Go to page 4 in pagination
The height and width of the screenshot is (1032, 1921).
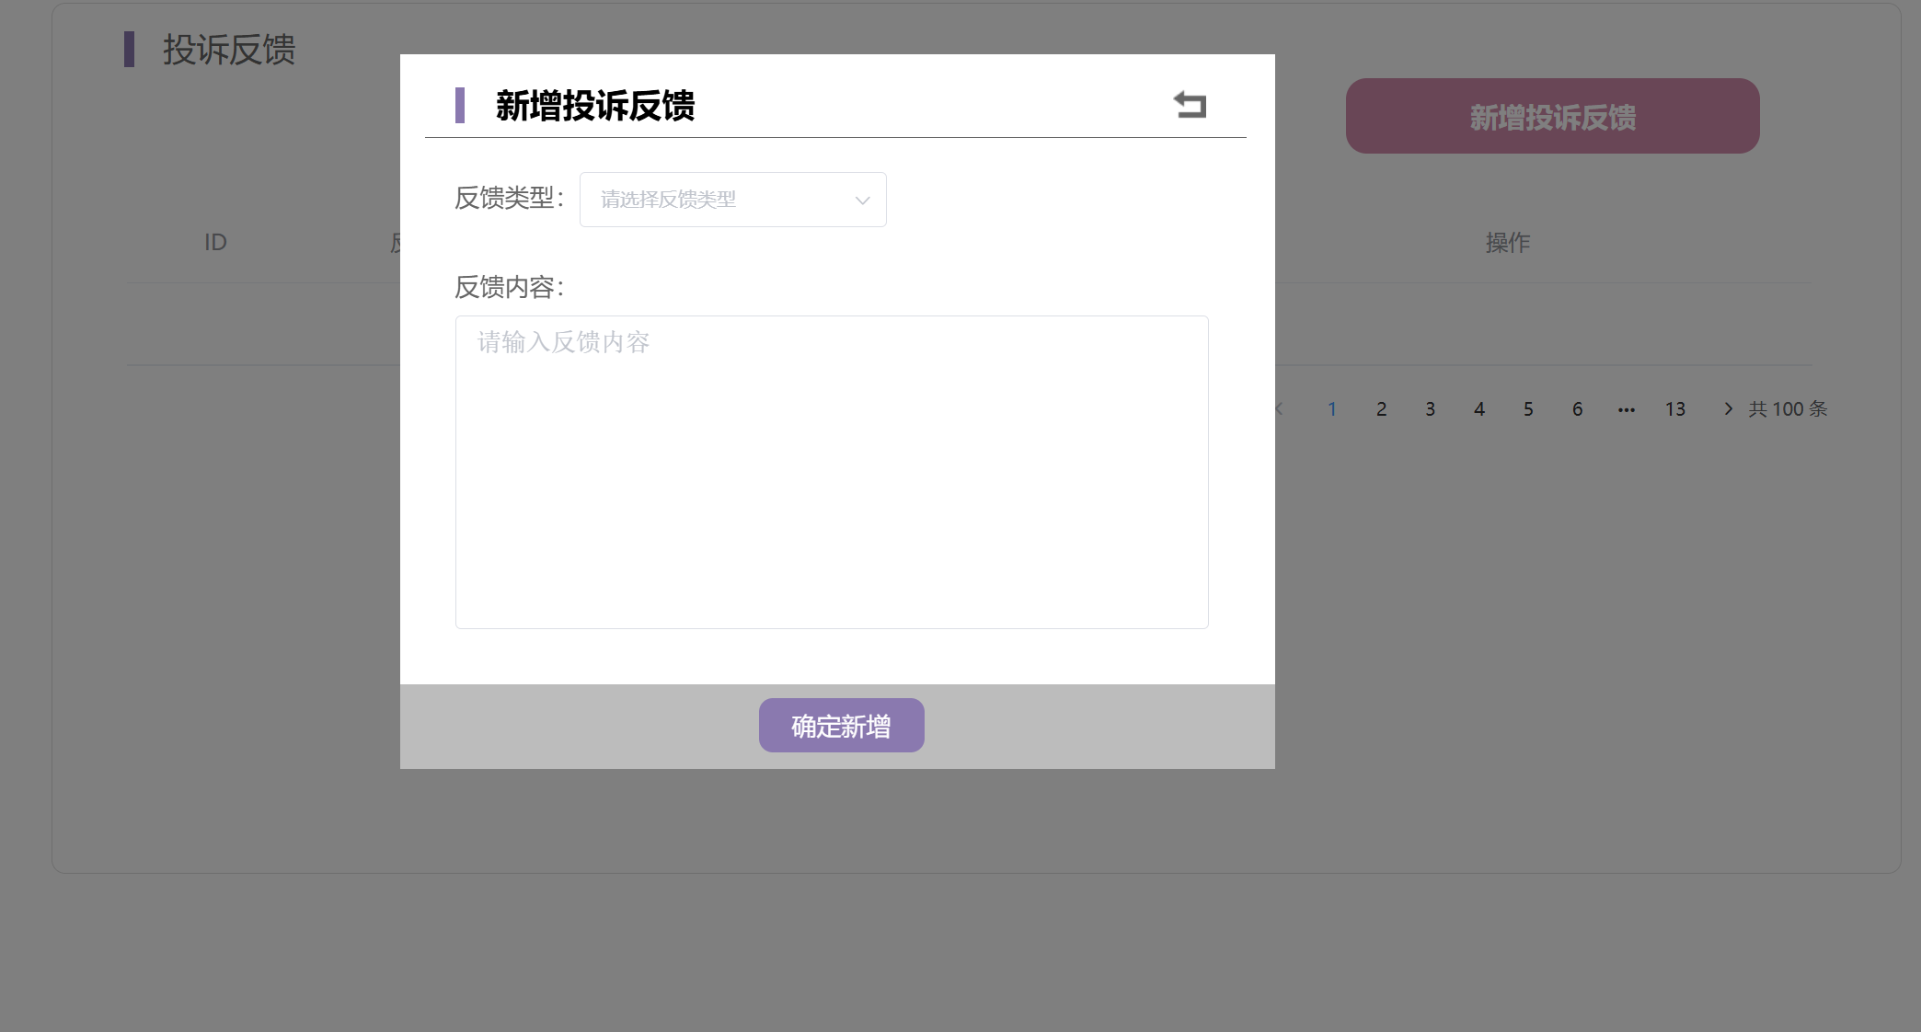pos(1479,409)
